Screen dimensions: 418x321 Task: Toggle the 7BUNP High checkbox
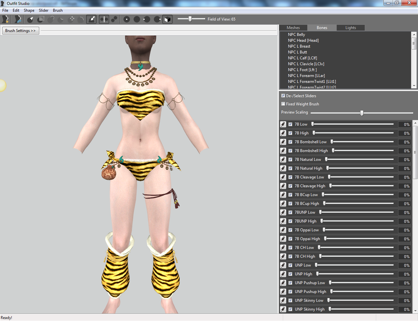point(290,221)
